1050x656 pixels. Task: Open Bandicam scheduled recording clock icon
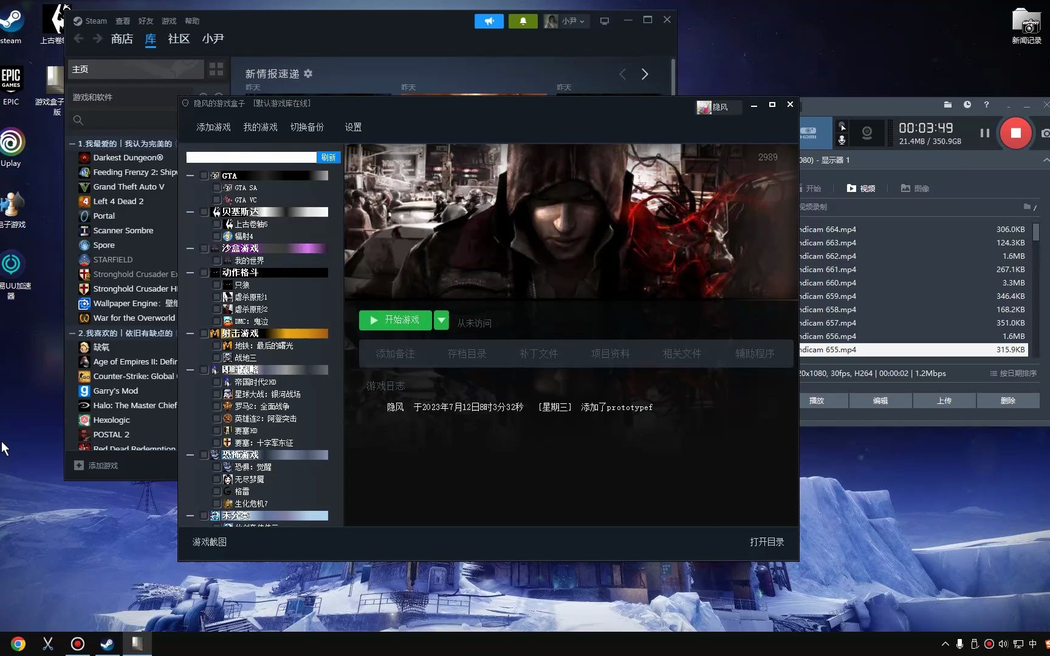[x=967, y=104]
